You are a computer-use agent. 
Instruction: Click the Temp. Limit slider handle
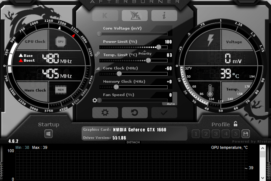pyautogui.click(x=148, y=60)
